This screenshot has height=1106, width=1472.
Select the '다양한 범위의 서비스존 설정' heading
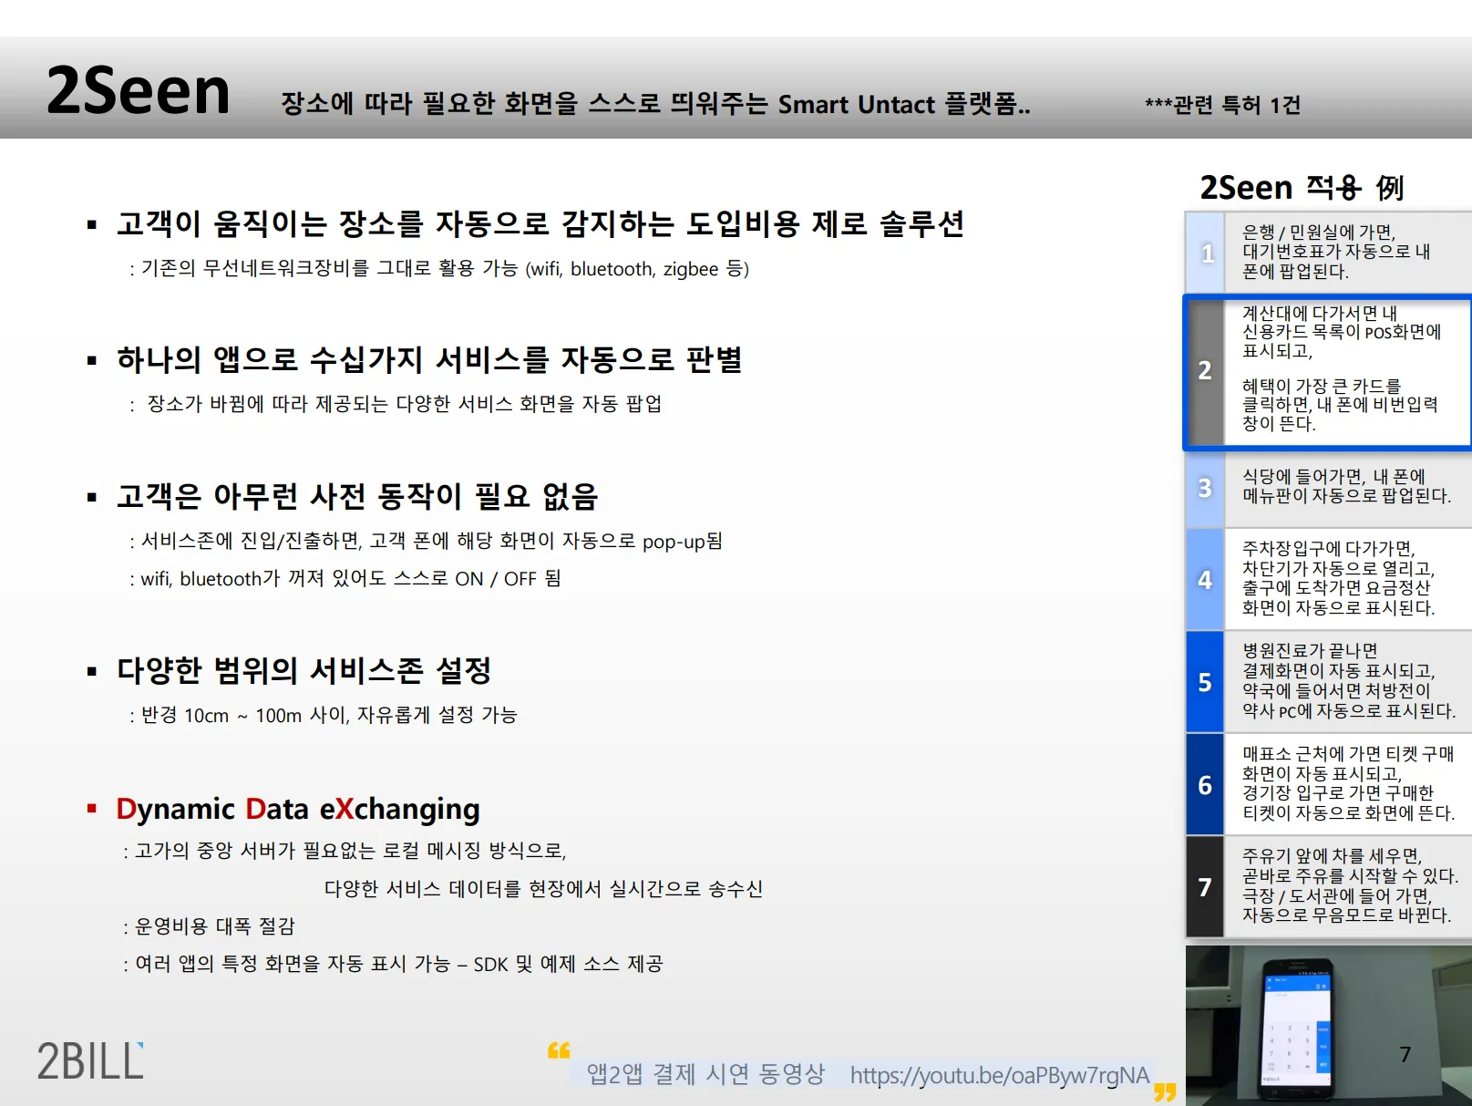[304, 671]
